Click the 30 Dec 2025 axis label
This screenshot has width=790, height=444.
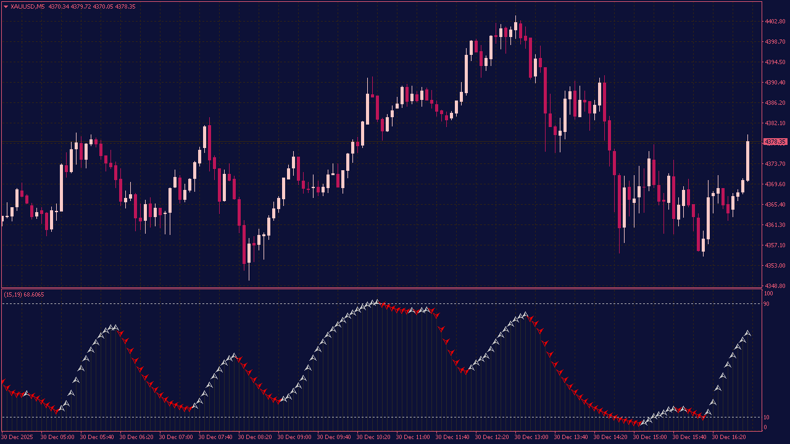pos(17,436)
